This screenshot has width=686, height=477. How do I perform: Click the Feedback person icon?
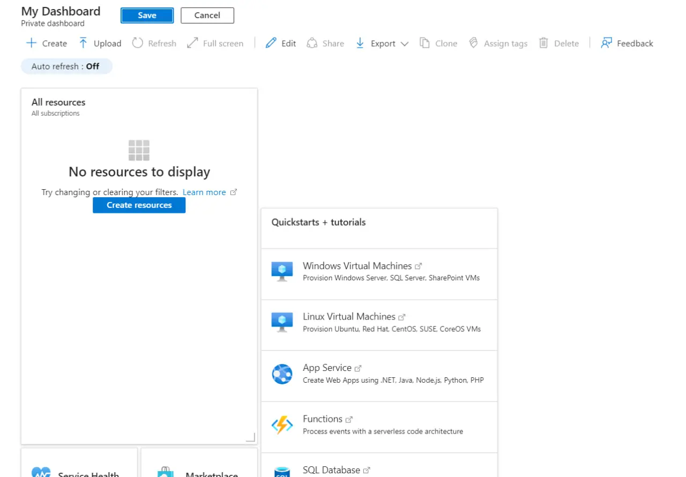(606, 43)
